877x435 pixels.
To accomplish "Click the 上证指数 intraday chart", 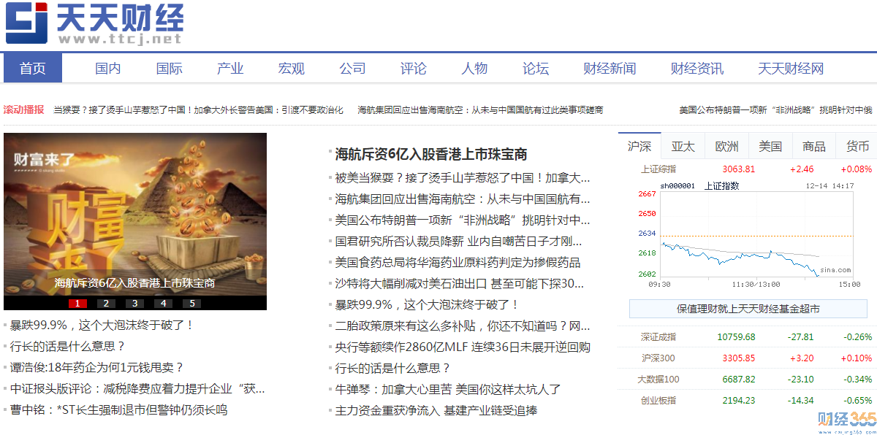I will click(746, 235).
